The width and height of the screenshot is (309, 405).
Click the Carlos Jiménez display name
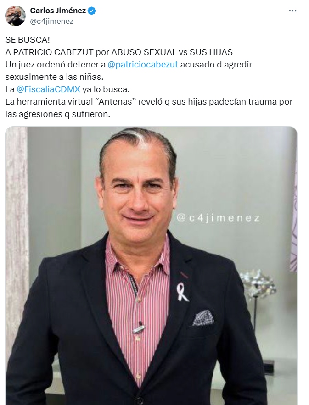(58, 11)
